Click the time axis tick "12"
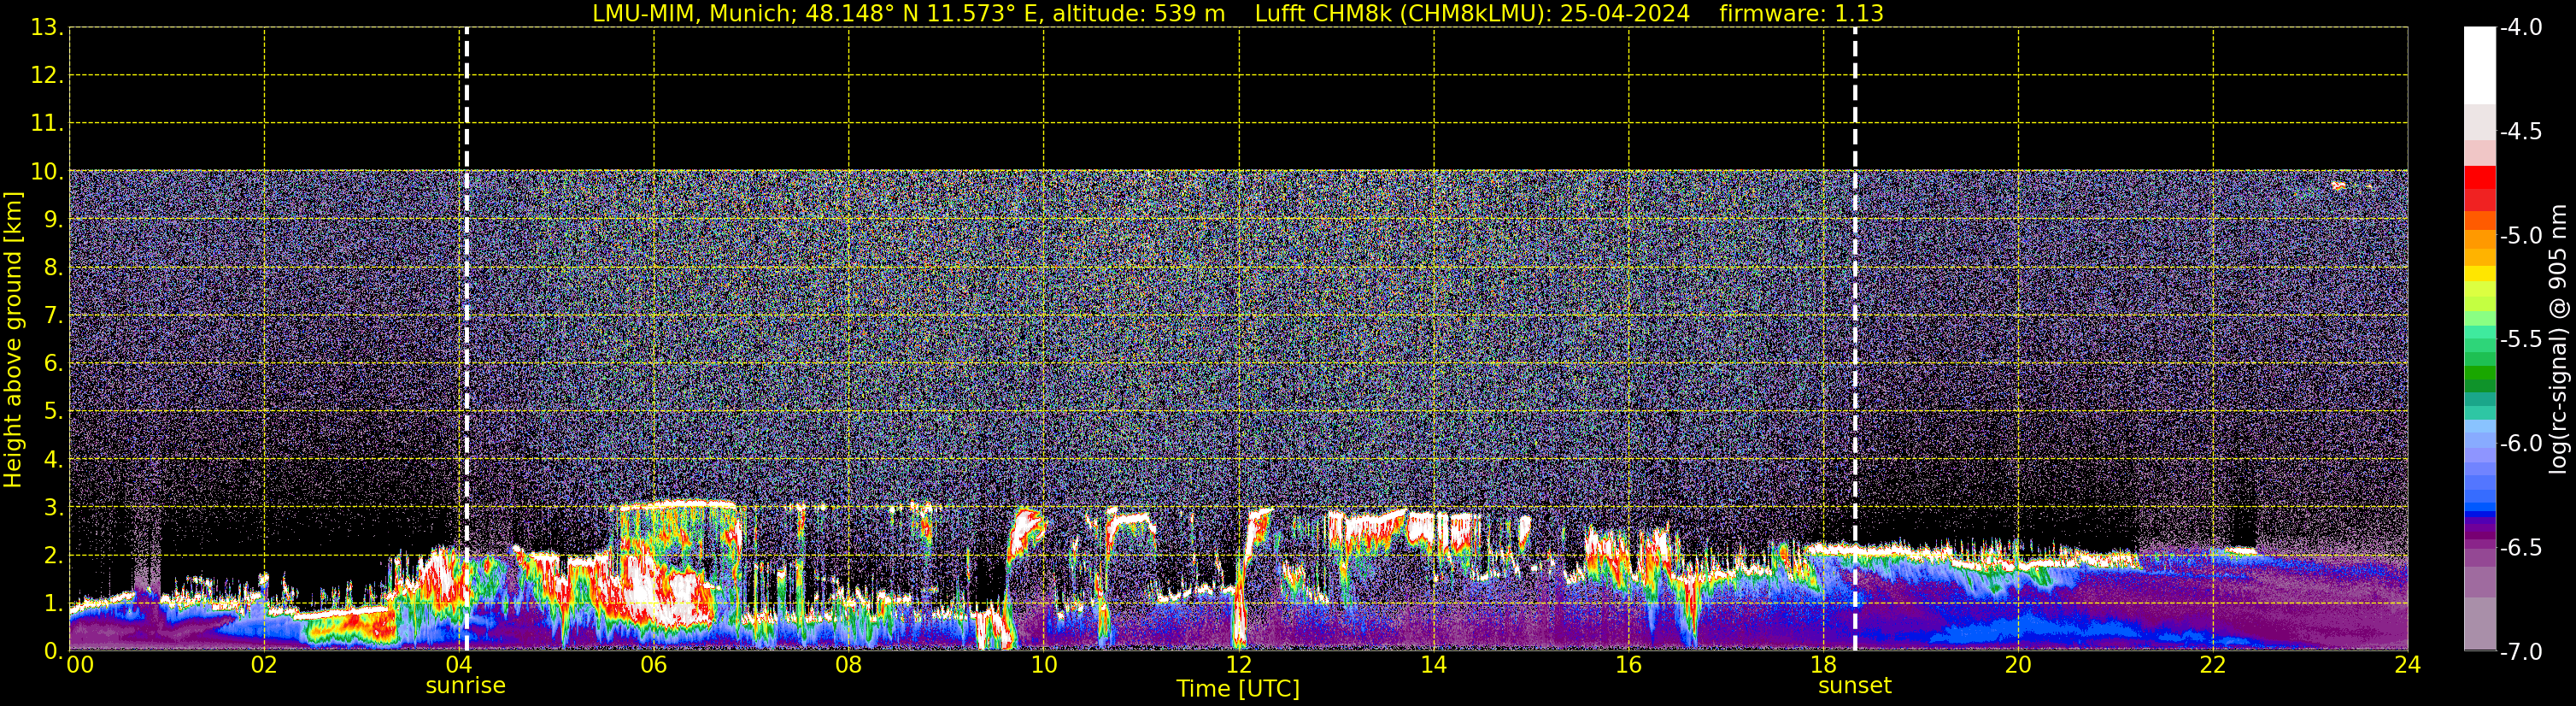This screenshot has width=2576, height=706. pyautogui.click(x=1239, y=665)
